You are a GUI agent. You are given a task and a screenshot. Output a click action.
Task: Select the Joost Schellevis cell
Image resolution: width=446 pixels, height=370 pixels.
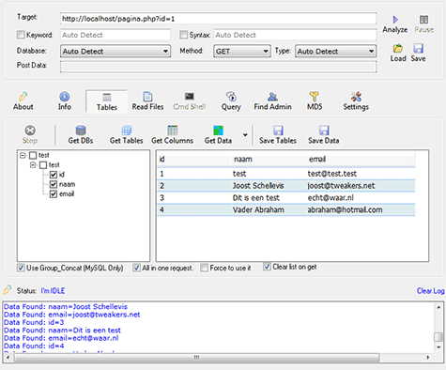tap(258, 186)
